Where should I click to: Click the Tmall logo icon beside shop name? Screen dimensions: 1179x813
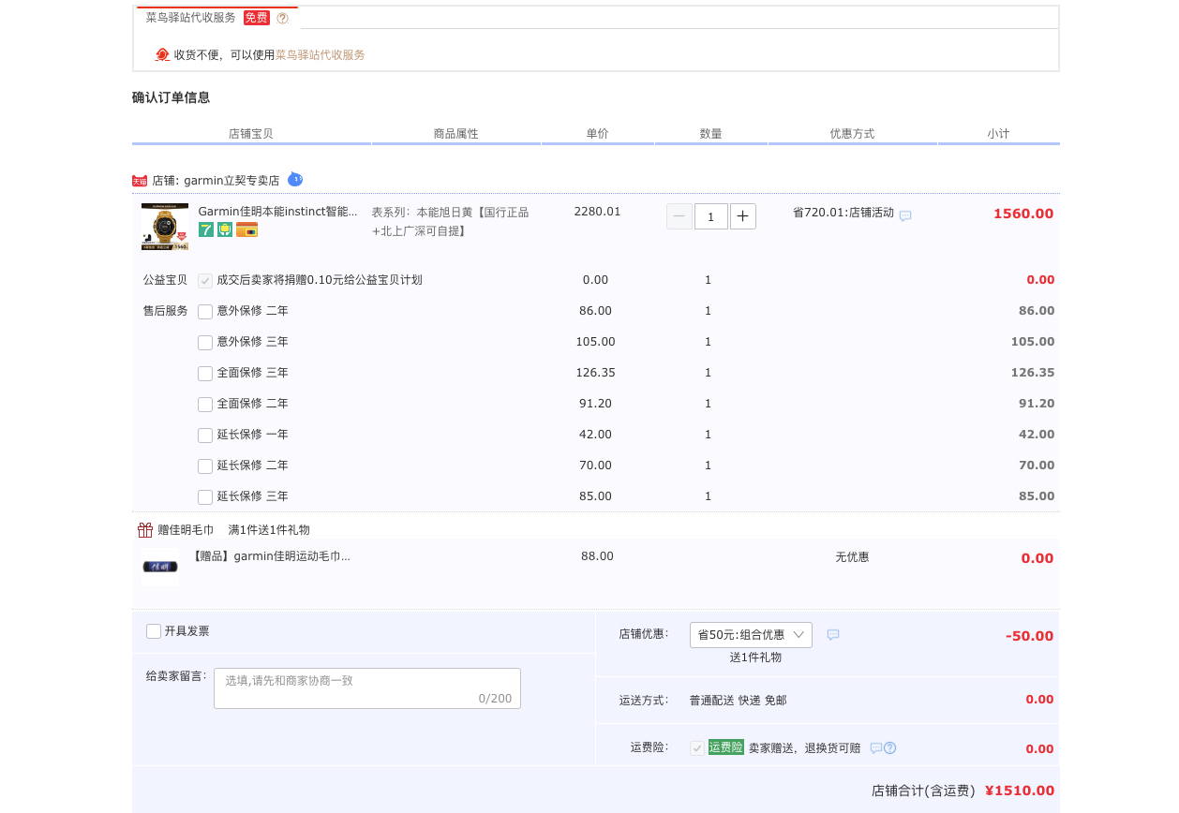140,181
